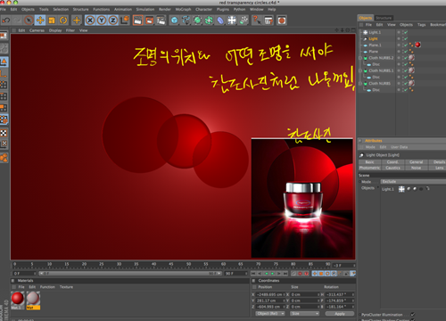Open the Object (Rel) dropdown
The width and height of the screenshot is (446, 321).
tap(270, 314)
